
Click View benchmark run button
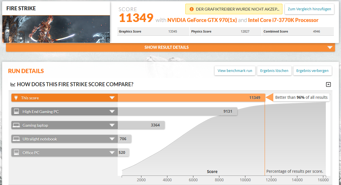[235, 71]
